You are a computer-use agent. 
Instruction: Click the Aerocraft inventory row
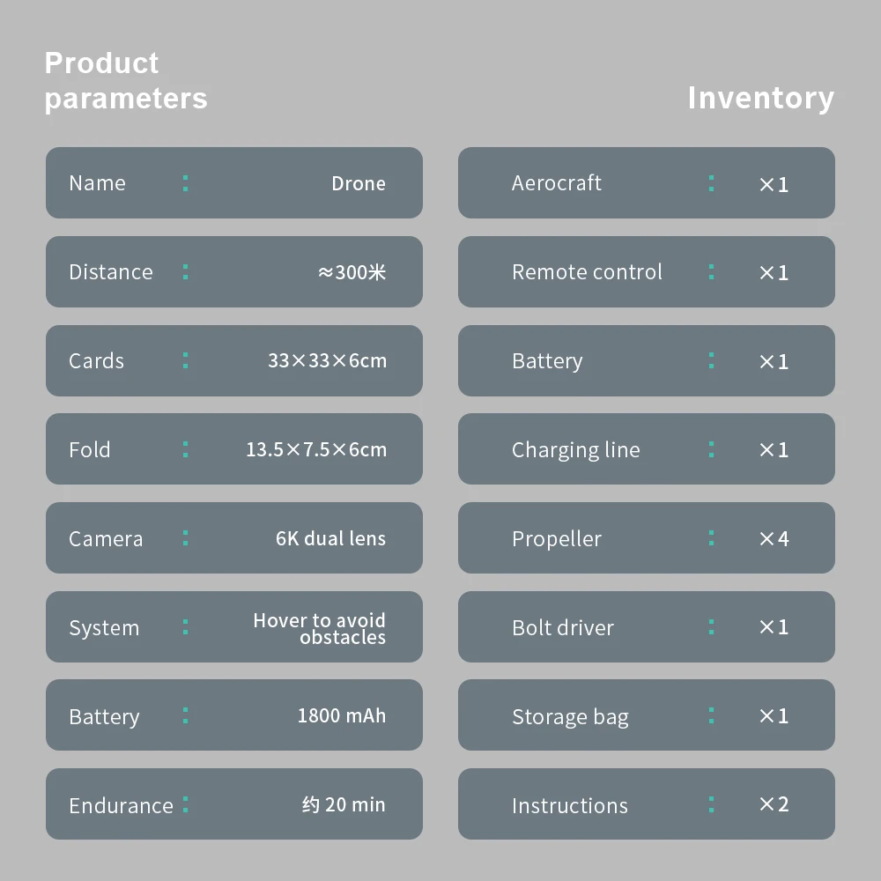tap(646, 183)
